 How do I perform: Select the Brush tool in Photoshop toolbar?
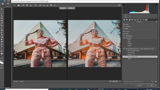pyautogui.click(x=2, y=28)
